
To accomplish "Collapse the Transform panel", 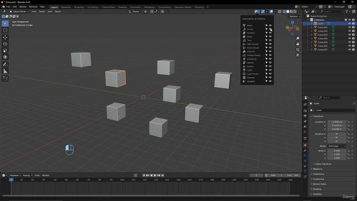I will (x=318, y=116).
